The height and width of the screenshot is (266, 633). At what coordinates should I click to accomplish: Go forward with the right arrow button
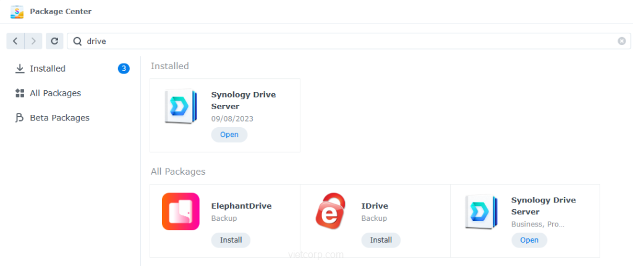pos(33,41)
